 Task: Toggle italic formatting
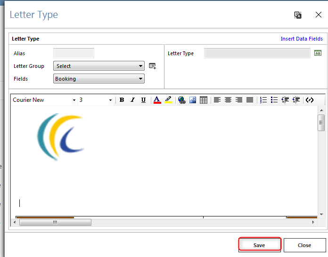132,100
